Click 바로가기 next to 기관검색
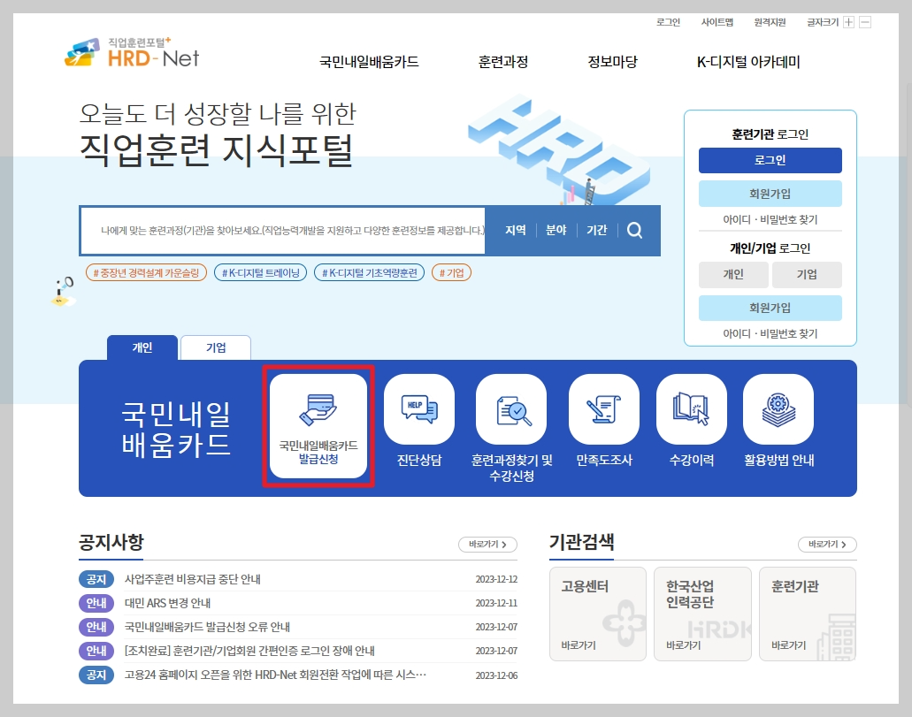The width and height of the screenshot is (912, 717). pos(827,545)
